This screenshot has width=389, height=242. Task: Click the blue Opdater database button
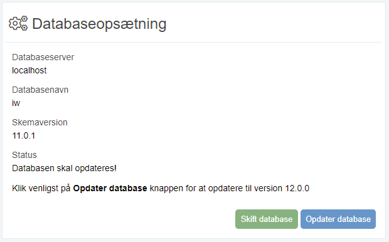coord(338,219)
